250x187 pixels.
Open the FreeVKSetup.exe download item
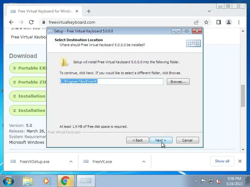coord(34,161)
